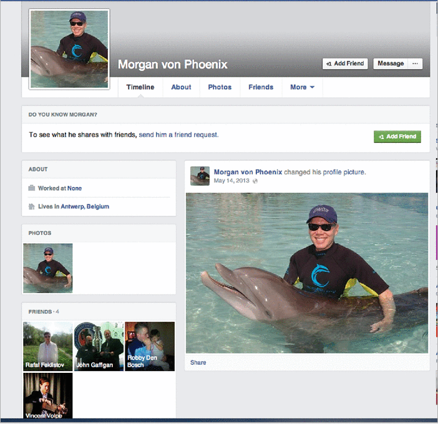Click 'send him a friend request' link

(178, 135)
